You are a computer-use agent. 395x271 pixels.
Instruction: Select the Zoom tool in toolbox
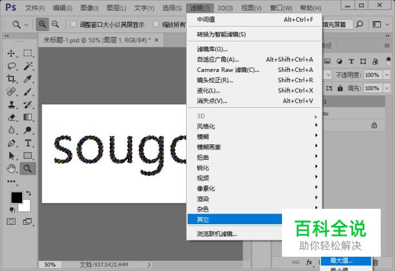click(28, 168)
